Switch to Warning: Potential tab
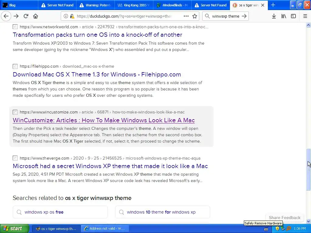311x233 pixels. [96, 5]
